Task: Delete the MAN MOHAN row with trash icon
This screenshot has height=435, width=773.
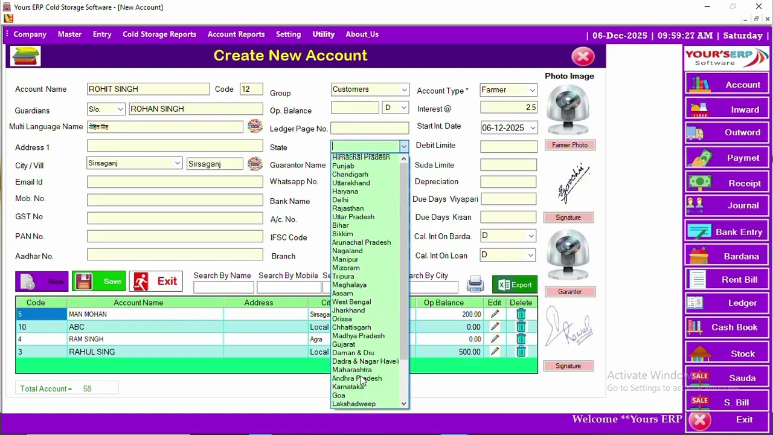Action: (521, 314)
